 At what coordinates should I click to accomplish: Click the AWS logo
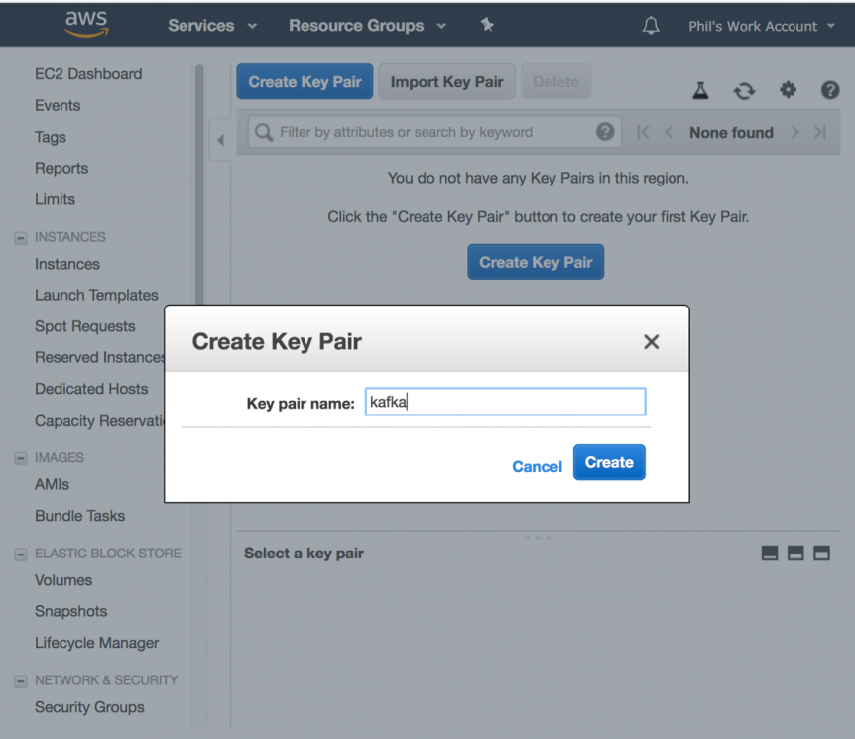(85, 25)
